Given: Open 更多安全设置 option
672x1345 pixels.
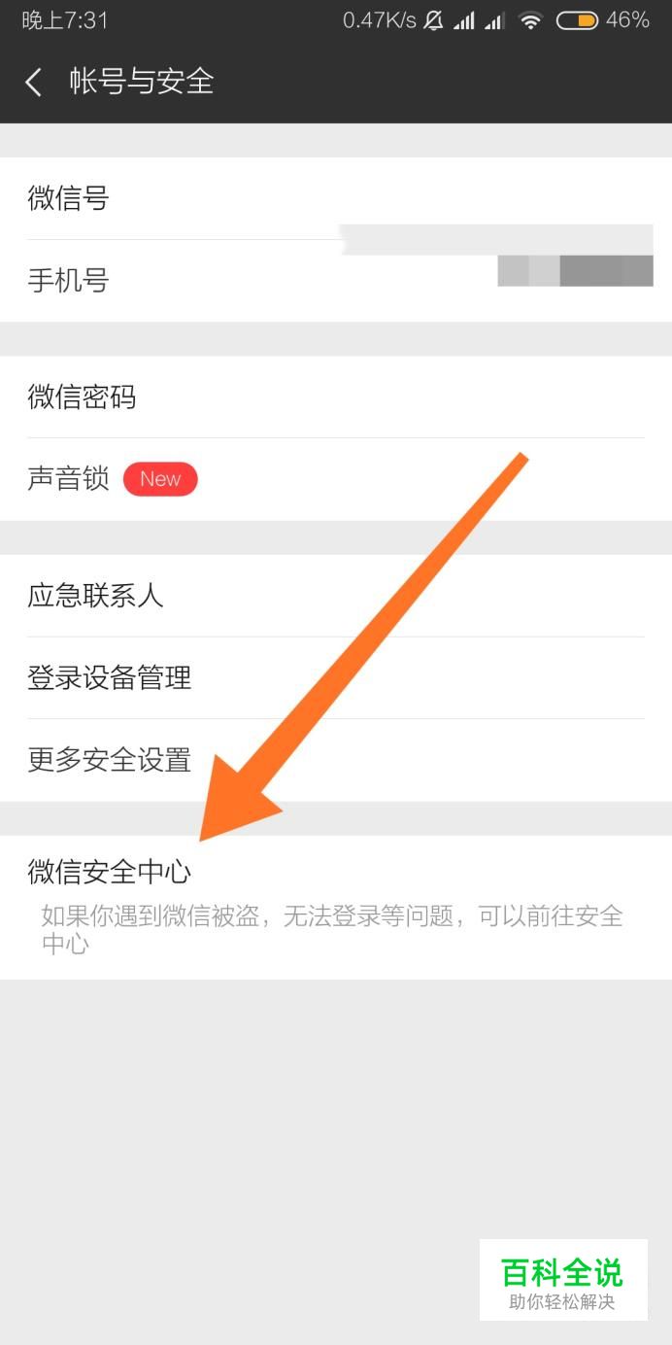Looking at the screenshot, I should (336, 760).
